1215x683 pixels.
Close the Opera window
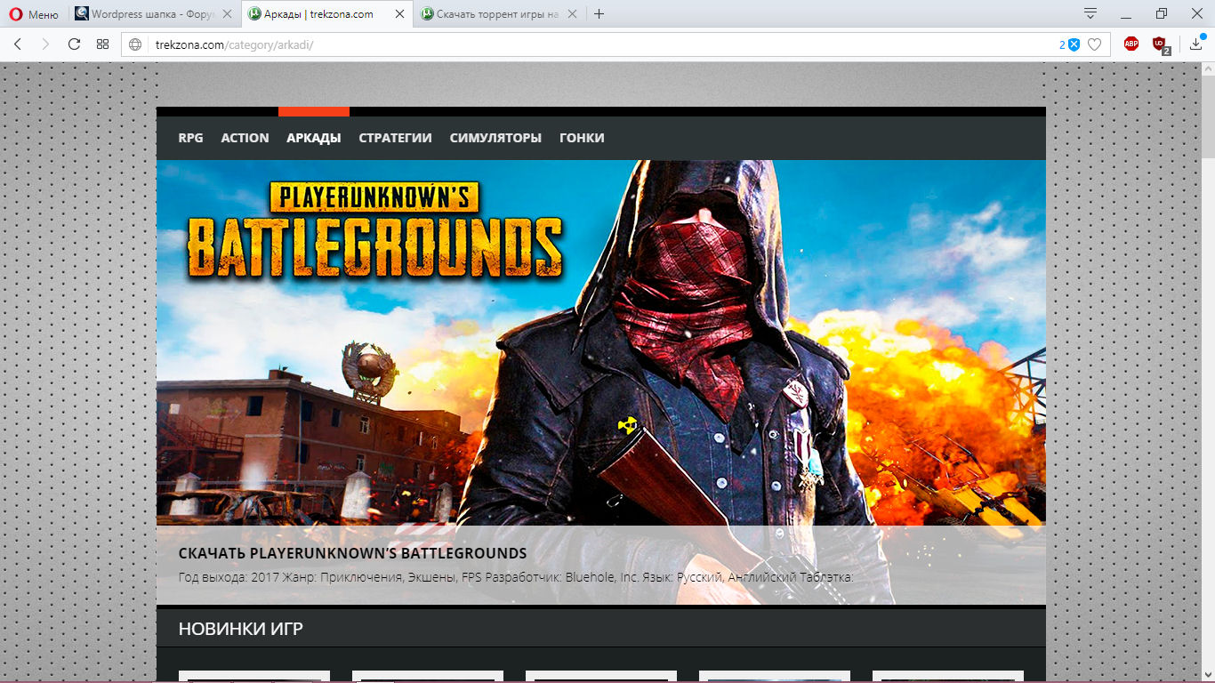click(x=1197, y=14)
